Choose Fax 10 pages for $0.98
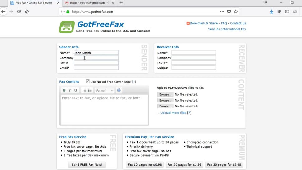 pyautogui.click(x=145, y=165)
